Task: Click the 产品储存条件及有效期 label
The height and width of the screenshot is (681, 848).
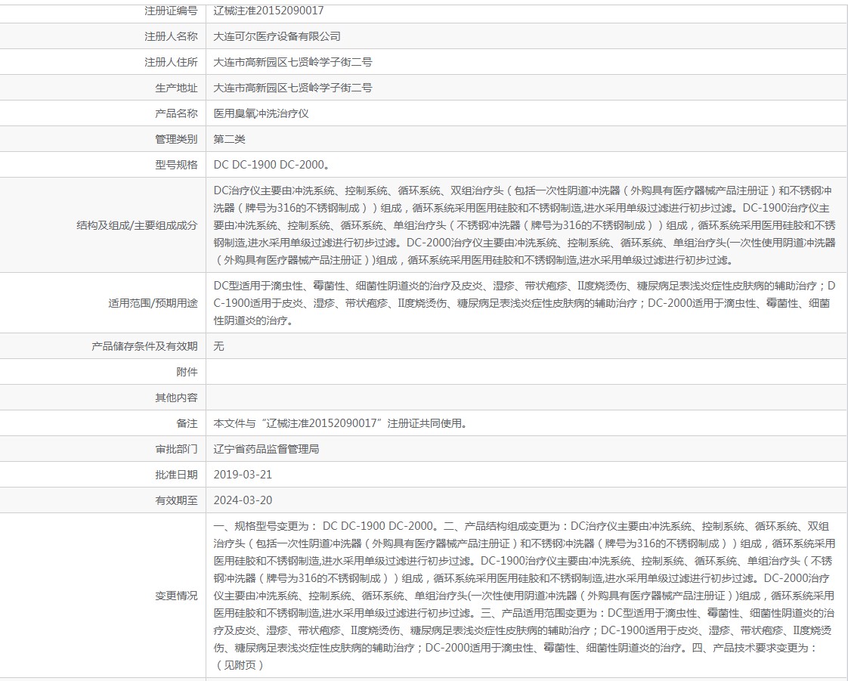Action: point(144,346)
